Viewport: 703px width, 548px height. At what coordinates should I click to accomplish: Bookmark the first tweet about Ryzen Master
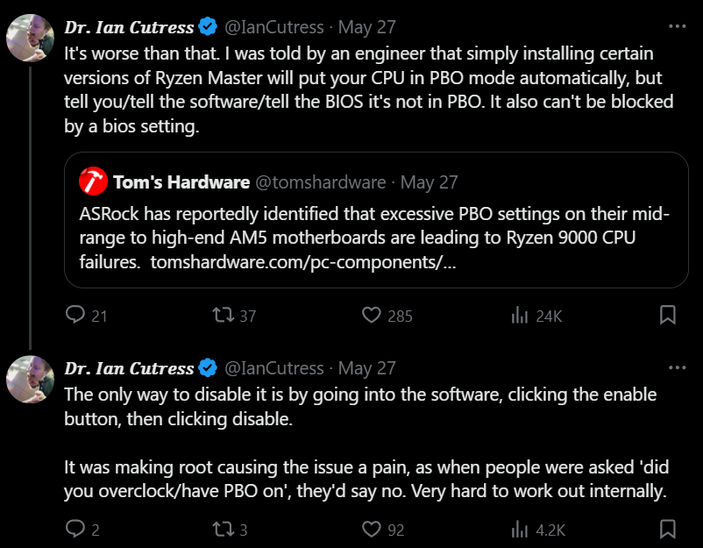pyautogui.click(x=668, y=315)
